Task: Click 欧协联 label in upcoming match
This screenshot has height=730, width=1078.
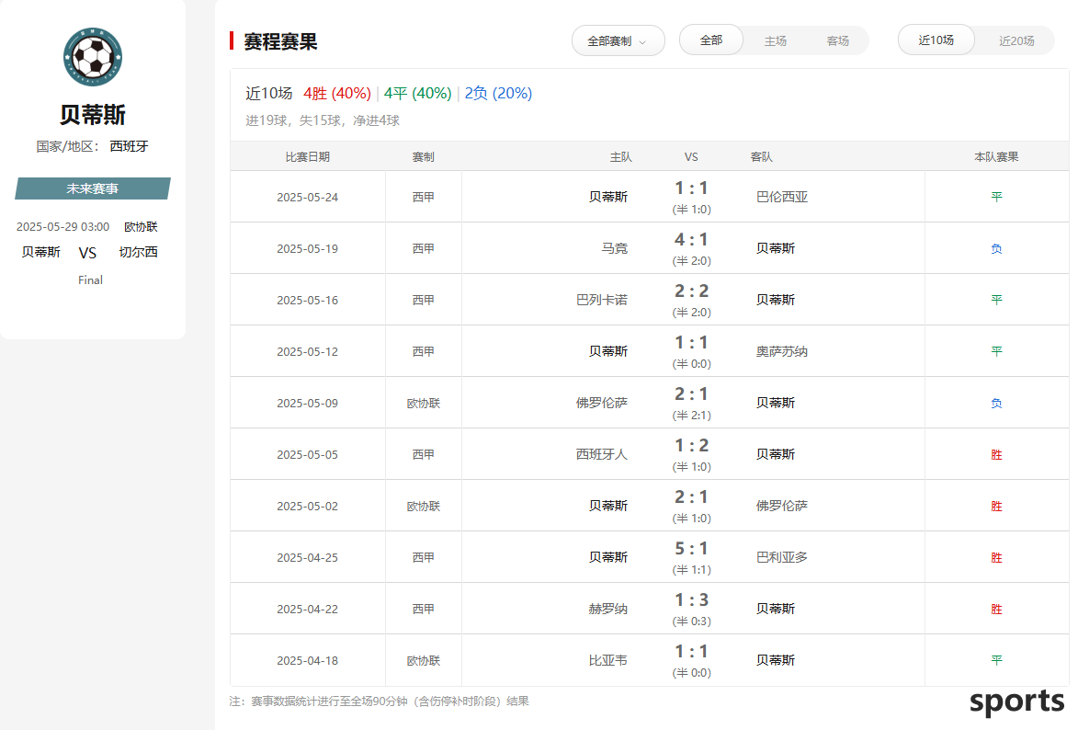Action: [141, 226]
